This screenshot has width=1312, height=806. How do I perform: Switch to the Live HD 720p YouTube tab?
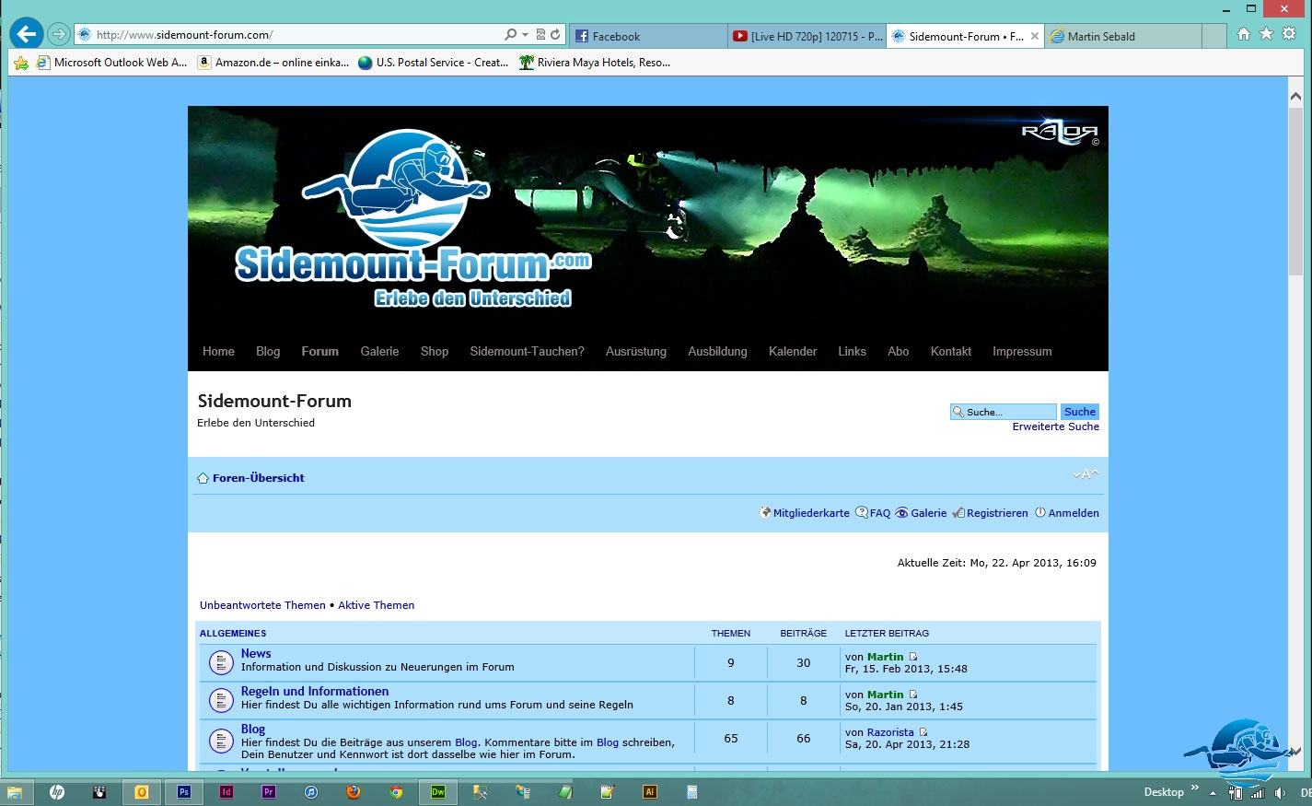pyautogui.click(x=807, y=36)
